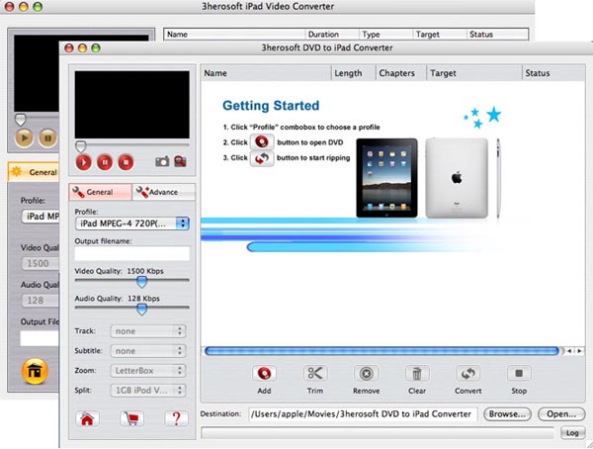593x449 pixels.
Task: Click the Convert toolbar icon
Action: (x=468, y=374)
